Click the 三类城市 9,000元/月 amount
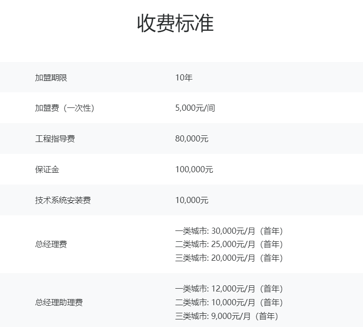 [x=231, y=316]
